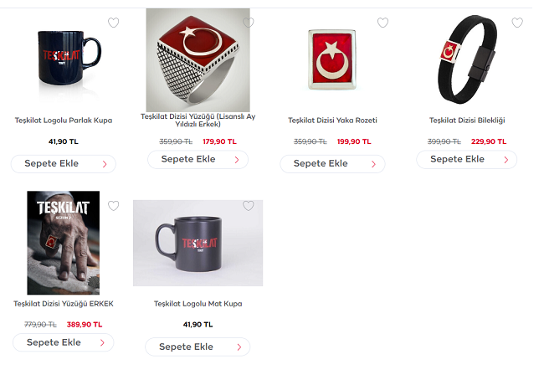
Task: Click Sepete Ekle for Parlak Kupa
Action: (x=64, y=164)
